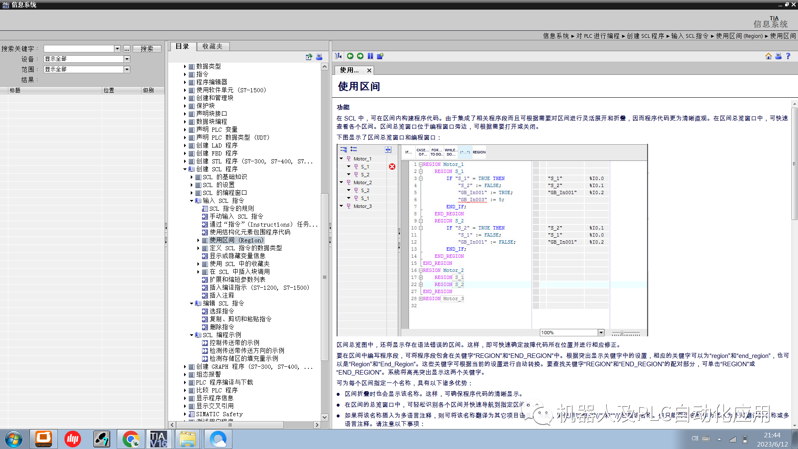This screenshot has height=449, width=798.
Task: Open the orange app in the taskbar
Action: [43, 439]
